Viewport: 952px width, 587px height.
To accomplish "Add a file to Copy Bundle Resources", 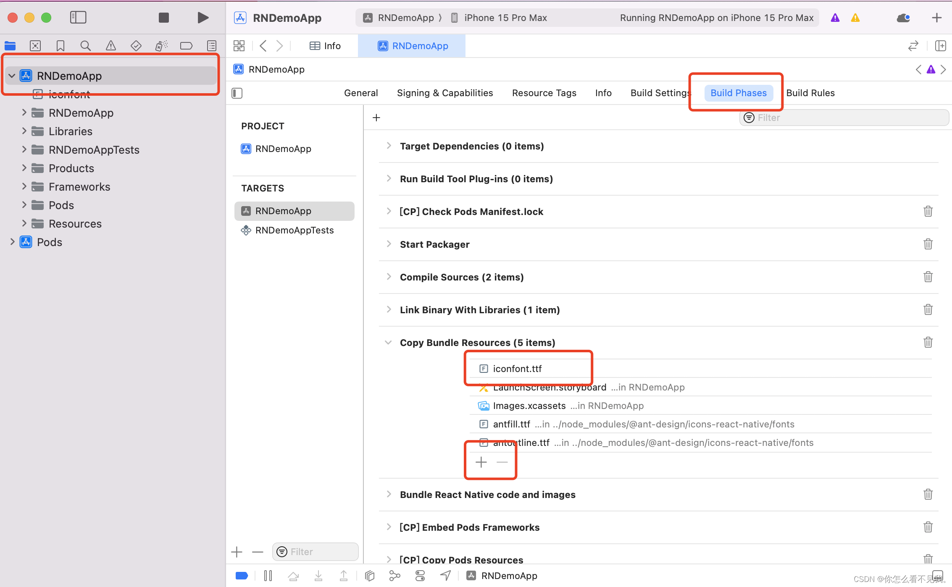I will point(481,462).
